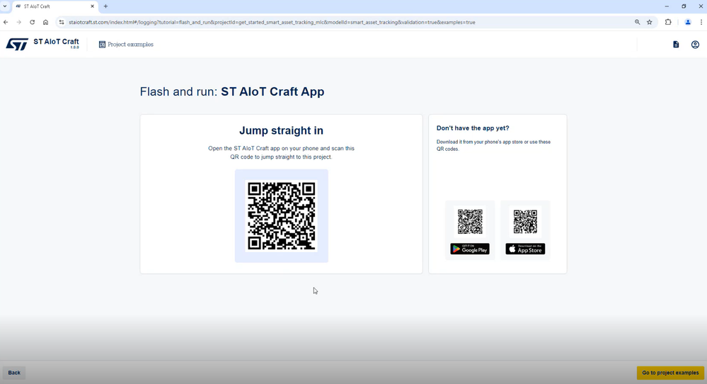The height and width of the screenshot is (384, 707).
Task: Click 'Download it from your phone's app store' text
Action: pyautogui.click(x=493, y=145)
